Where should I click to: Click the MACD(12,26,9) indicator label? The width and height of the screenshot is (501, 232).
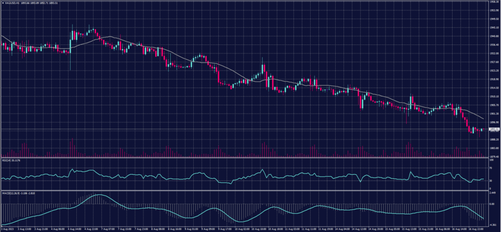coord(11,192)
